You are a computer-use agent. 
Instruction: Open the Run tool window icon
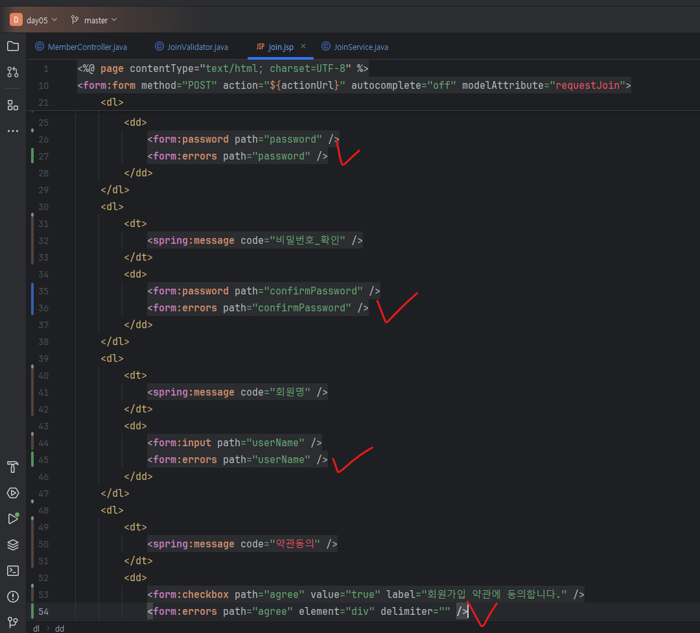click(x=13, y=519)
